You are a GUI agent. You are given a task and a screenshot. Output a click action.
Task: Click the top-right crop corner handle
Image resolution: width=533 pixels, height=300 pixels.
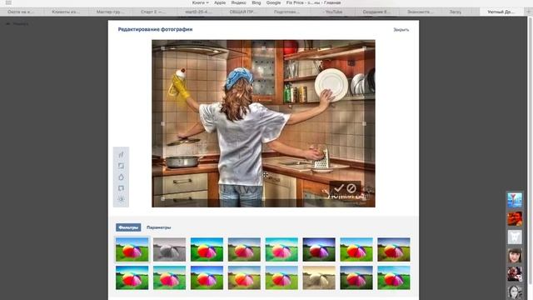point(365,48)
